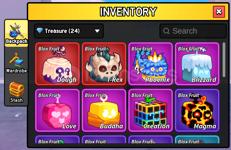The height and width of the screenshot is (150, 231).
Task: Click the dropdown arrow next to Treasure
Action: pos(97,31)
